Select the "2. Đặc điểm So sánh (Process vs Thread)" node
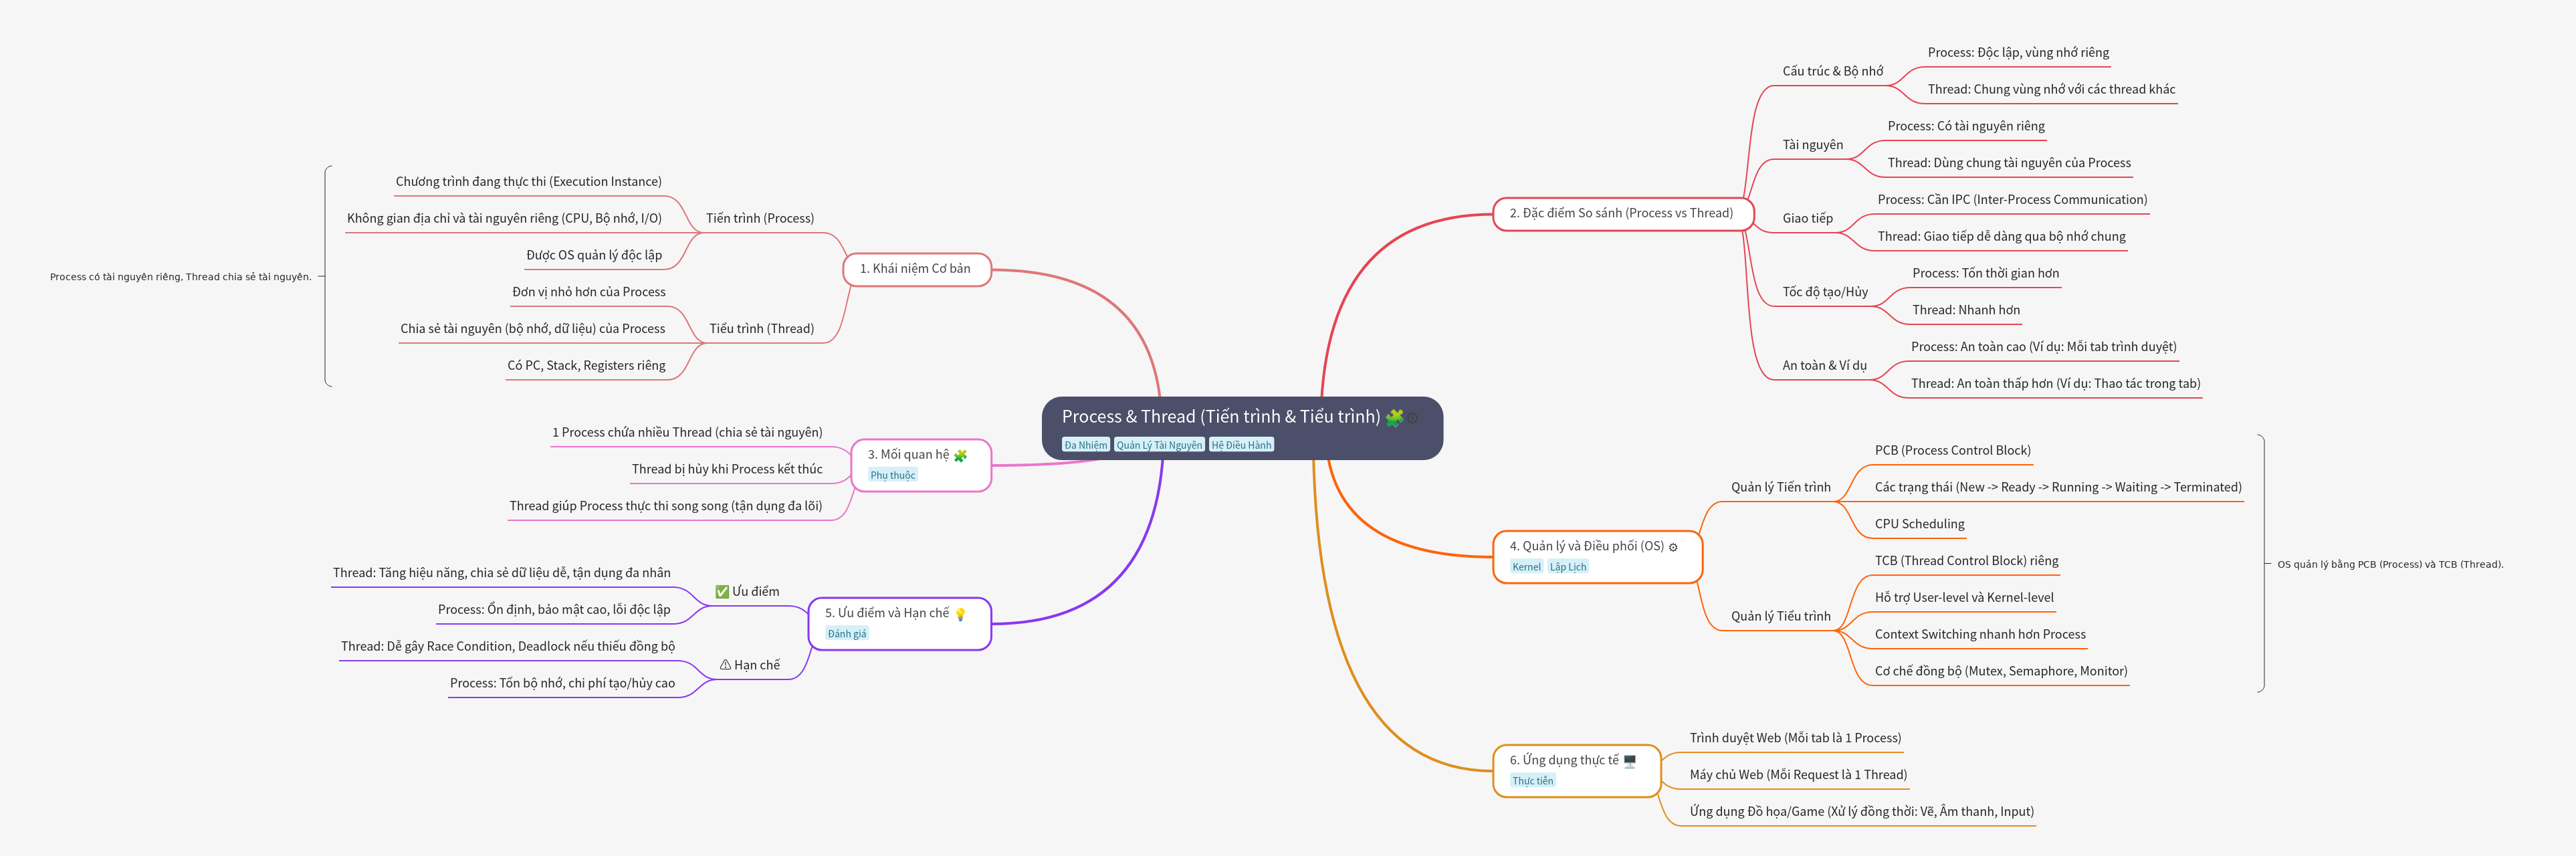 (x=1621, y=213)
